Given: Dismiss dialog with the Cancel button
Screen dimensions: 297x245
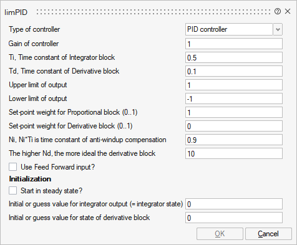Looking at the screenshot, I should (x=268, y=234).
